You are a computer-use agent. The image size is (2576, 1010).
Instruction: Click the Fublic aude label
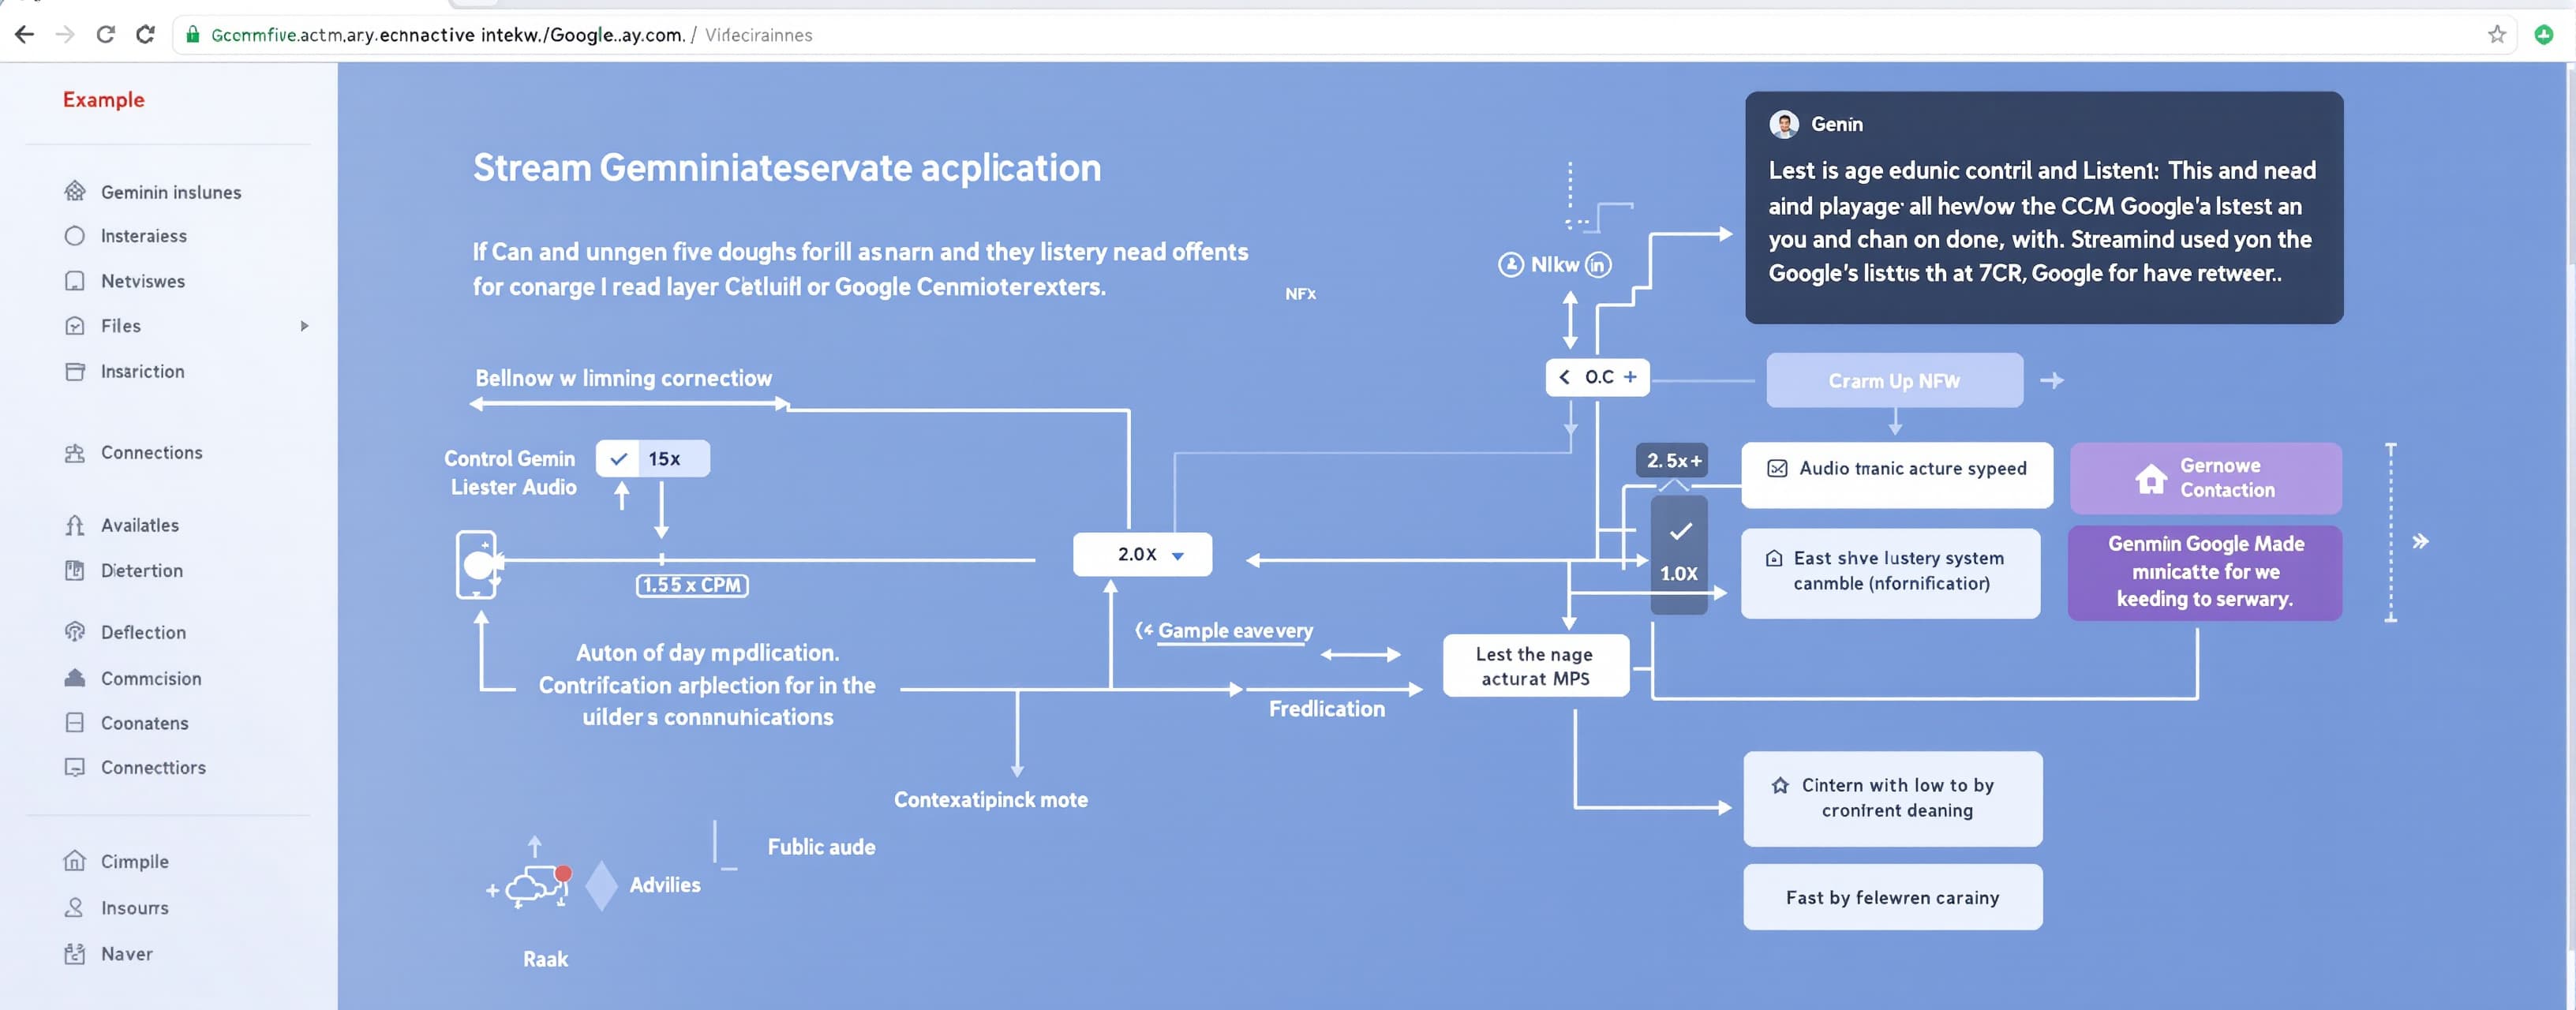[x=821, y=847]
